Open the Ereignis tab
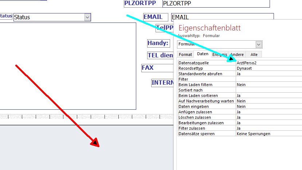 (220, 54)
